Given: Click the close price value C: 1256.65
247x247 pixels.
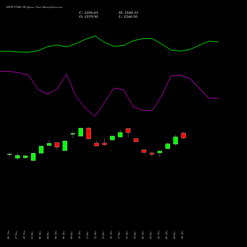Looking at the screenshot, I should pyautogui.click(x=88, y=13).
